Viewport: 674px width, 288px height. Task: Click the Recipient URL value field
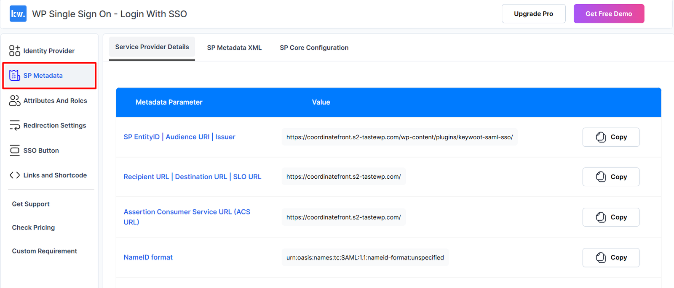(x=344, y=177)
